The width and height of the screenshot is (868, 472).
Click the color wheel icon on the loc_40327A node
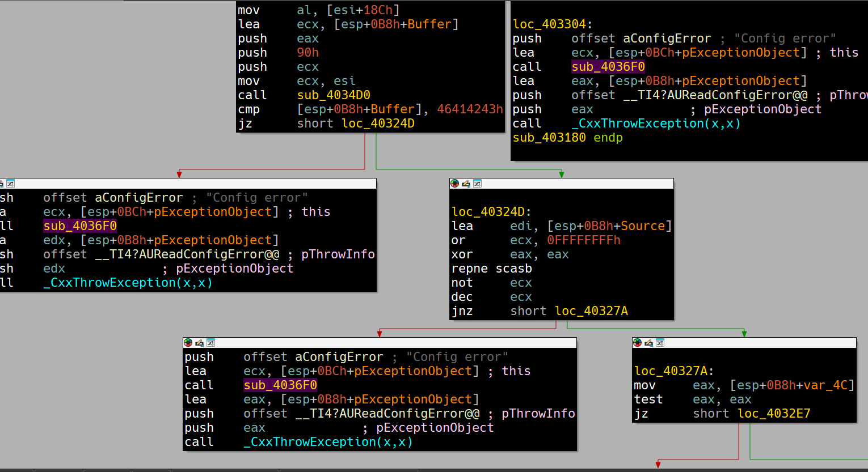(637, 343)
